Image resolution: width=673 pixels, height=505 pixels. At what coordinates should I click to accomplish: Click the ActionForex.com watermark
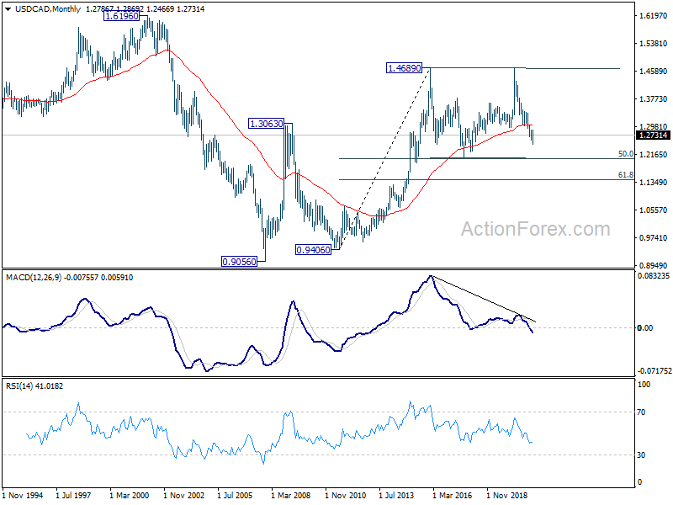[535, 229]
